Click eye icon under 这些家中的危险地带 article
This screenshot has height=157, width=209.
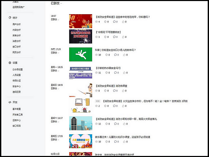[x=97, y=22]
